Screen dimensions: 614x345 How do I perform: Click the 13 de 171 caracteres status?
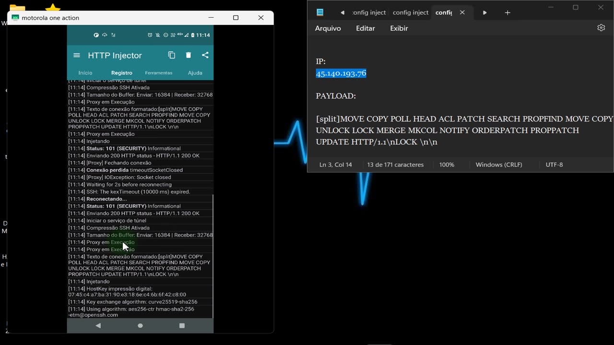[x=395, y=164]
